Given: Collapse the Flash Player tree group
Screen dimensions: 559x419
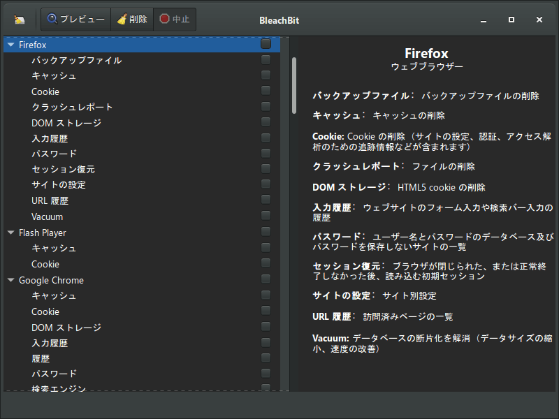Looking at the screenshot, I should click(x=11, y=233).
